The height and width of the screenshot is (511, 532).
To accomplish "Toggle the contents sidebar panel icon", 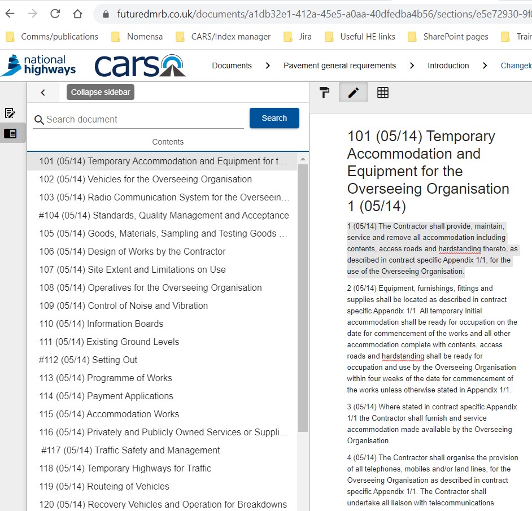I will 10,133.
